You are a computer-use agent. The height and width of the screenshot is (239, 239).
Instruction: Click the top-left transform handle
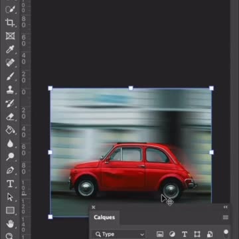click(50, 88)
